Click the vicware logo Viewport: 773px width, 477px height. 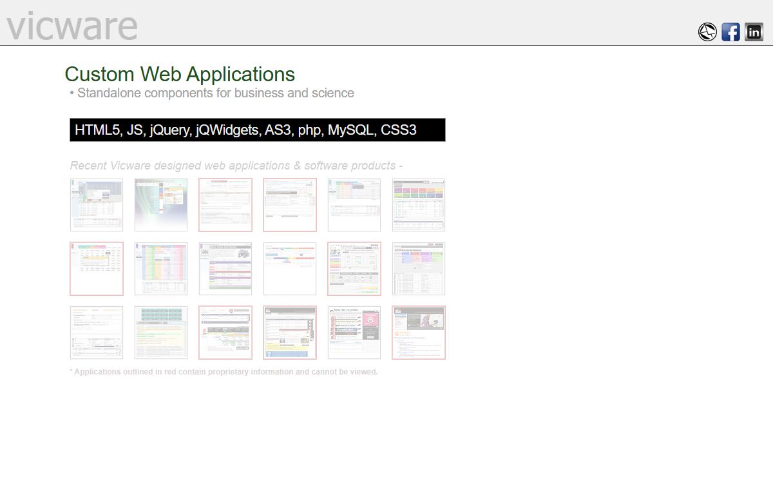[x=72, y=26]
